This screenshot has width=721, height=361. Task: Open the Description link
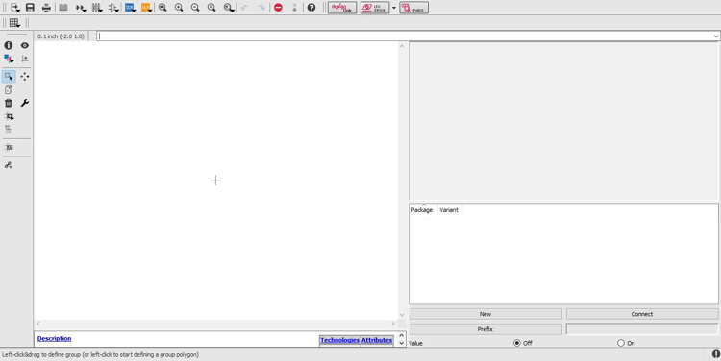[54, 339]
